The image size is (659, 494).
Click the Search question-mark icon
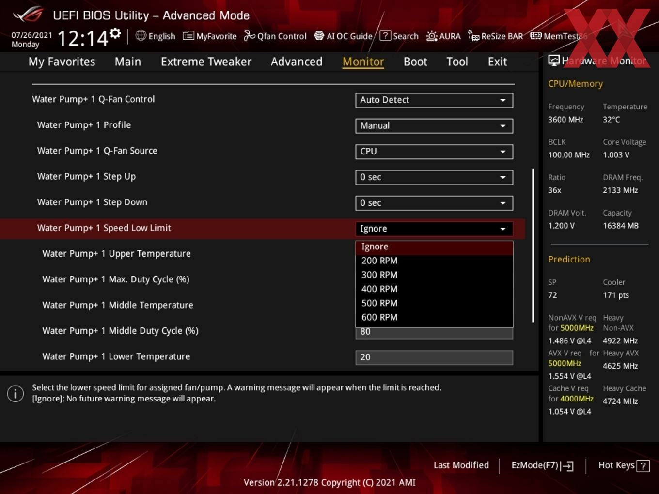point(385,35)
